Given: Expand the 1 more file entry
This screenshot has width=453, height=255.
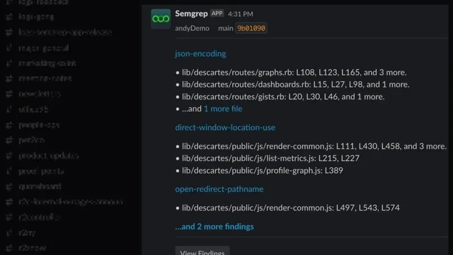Looking at the screenshot, I should [223, 108].
